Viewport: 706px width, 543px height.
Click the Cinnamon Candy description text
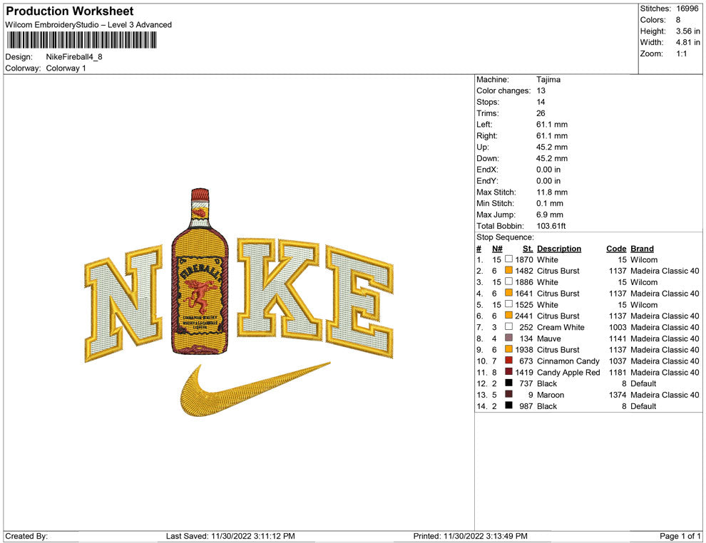[x=568, y=361]
